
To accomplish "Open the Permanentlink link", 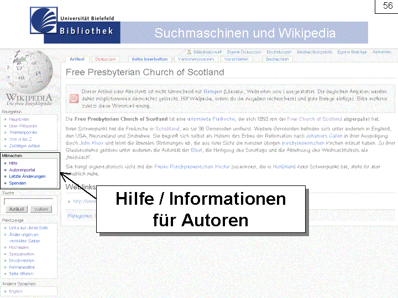I will [x=22, y=267].
